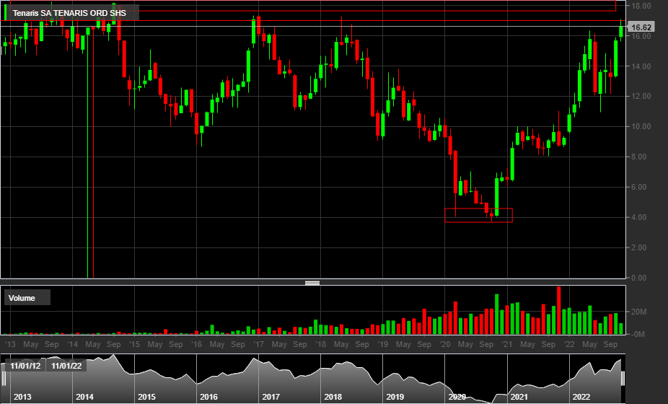
Task: Click the tallest red volume bar
Action: click(559, 310)
